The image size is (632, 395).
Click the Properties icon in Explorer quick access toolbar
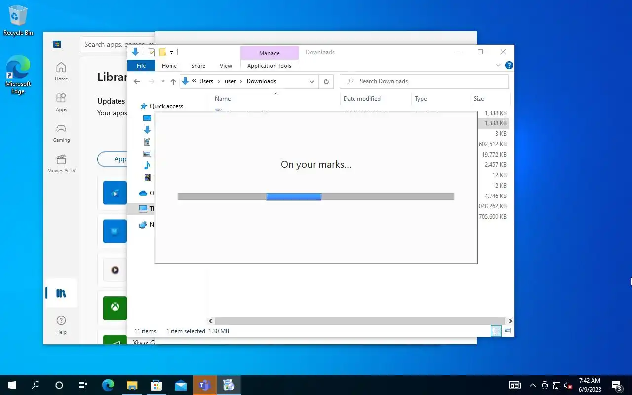pyautogui.click(x=152, y=52)
